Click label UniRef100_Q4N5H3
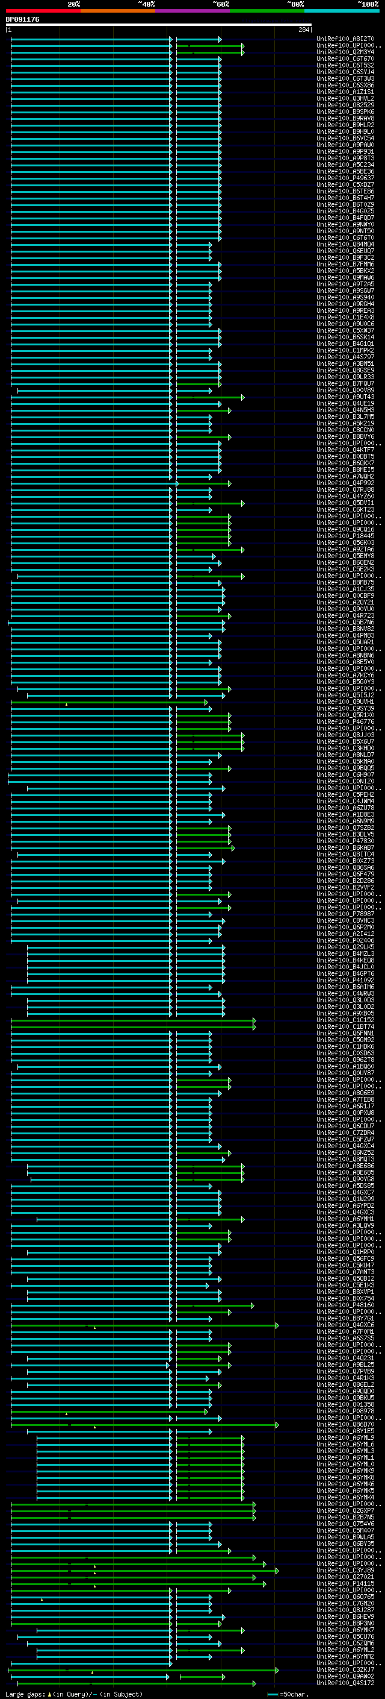The height and width of the screenshot is (1699, 385). (x=345, y=410)
